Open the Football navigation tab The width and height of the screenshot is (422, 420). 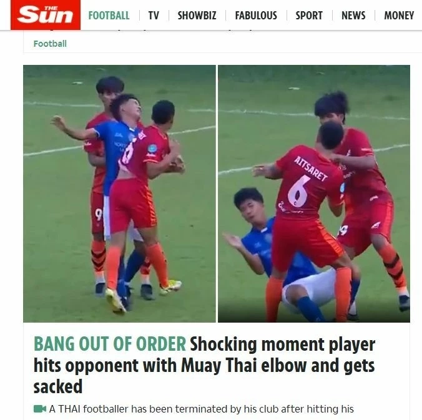(109, 16)
